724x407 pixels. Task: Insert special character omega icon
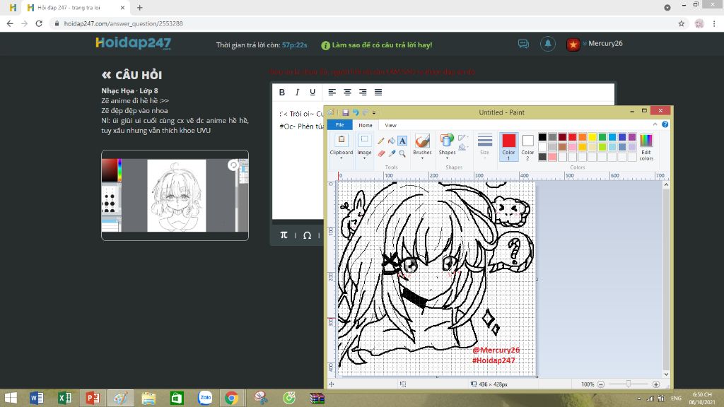pyautogui.click(x=307, y=235)
